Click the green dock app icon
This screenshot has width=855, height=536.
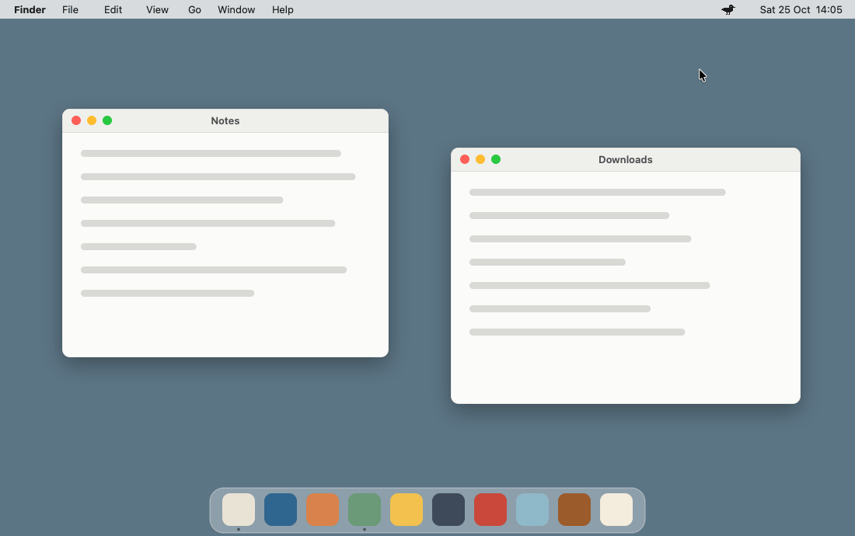pos(365,510)
